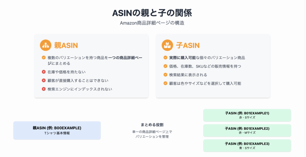This screenshot has width=306, height=157.
Task: Click the 親ASIN orange card heading
Action: pos(66,45)
